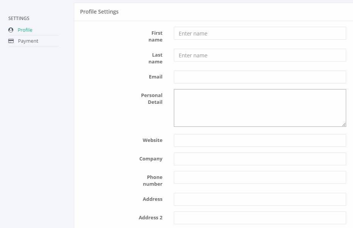Click the Profile Settings heading
The width and height of the screenshot is (353, 228).
(99, 12)
